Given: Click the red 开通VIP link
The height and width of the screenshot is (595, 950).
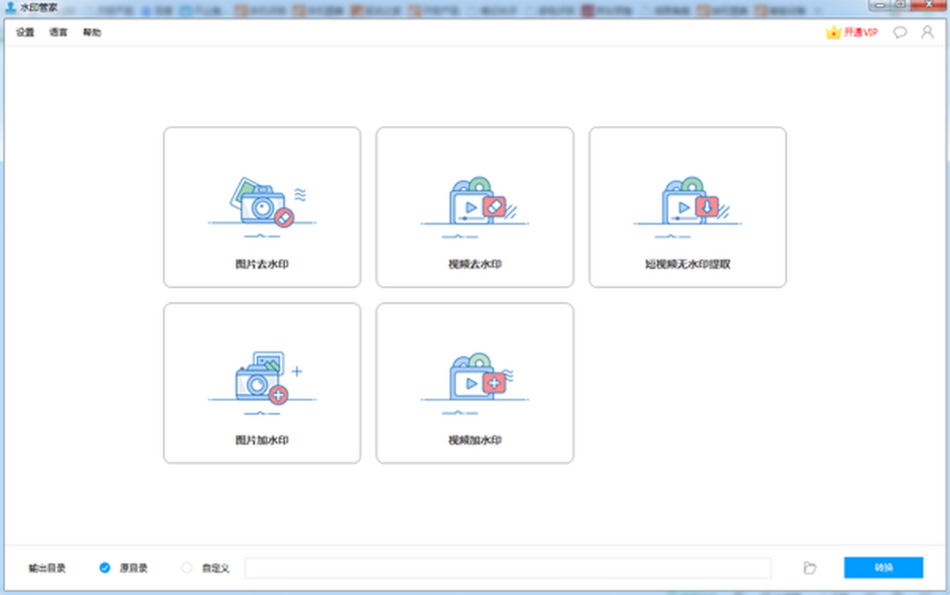Looking at the screenshot, I should click(x=861, y=32).
